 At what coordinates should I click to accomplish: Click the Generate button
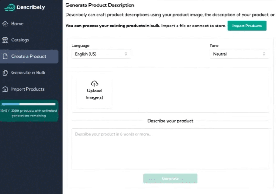point(170,178)
